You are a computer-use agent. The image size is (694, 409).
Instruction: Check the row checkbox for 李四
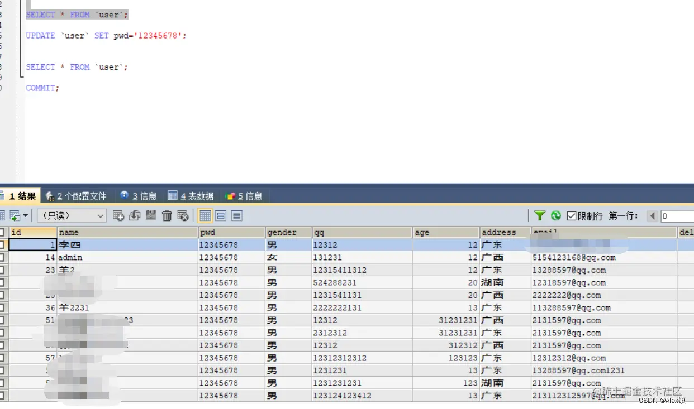(2, 245)
